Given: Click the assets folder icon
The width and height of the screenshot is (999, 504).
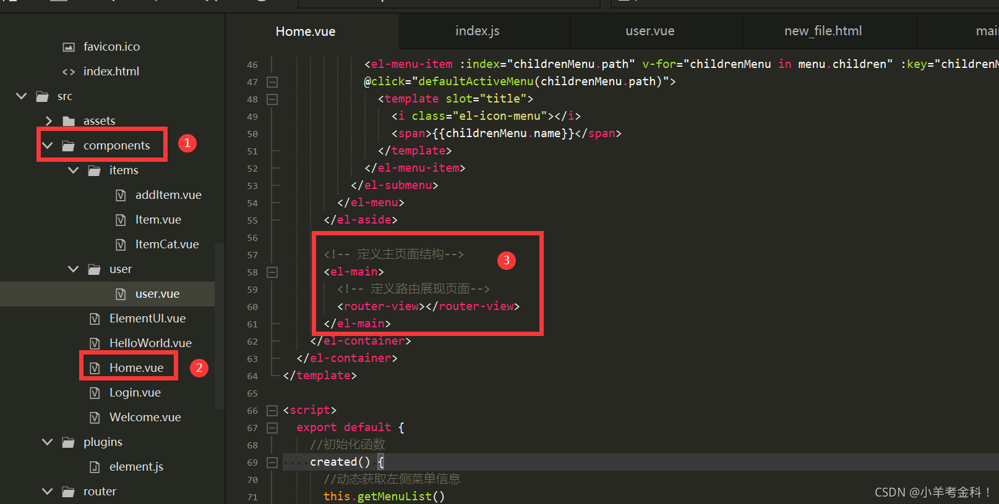Looking at the screenshot, I should (x=69, y=121).
